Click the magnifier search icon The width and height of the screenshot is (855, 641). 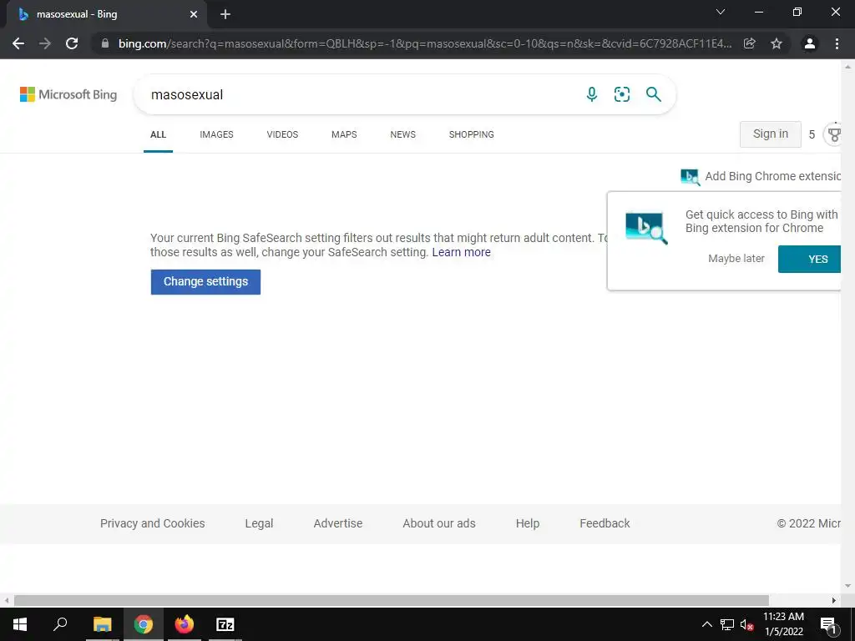pyautogui.click(x=653, y=94)
